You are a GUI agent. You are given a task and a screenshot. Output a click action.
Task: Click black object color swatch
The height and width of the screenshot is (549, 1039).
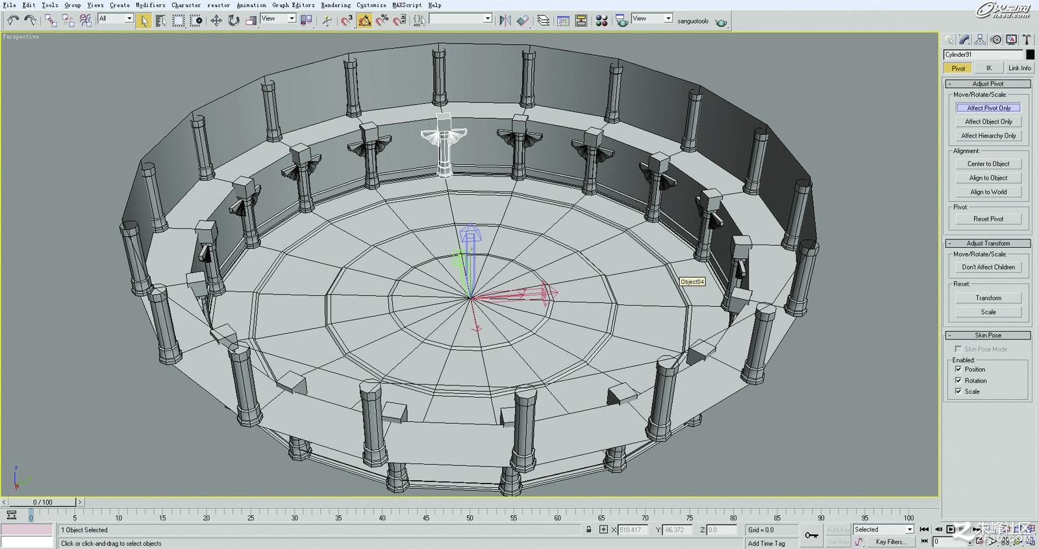1030,55
